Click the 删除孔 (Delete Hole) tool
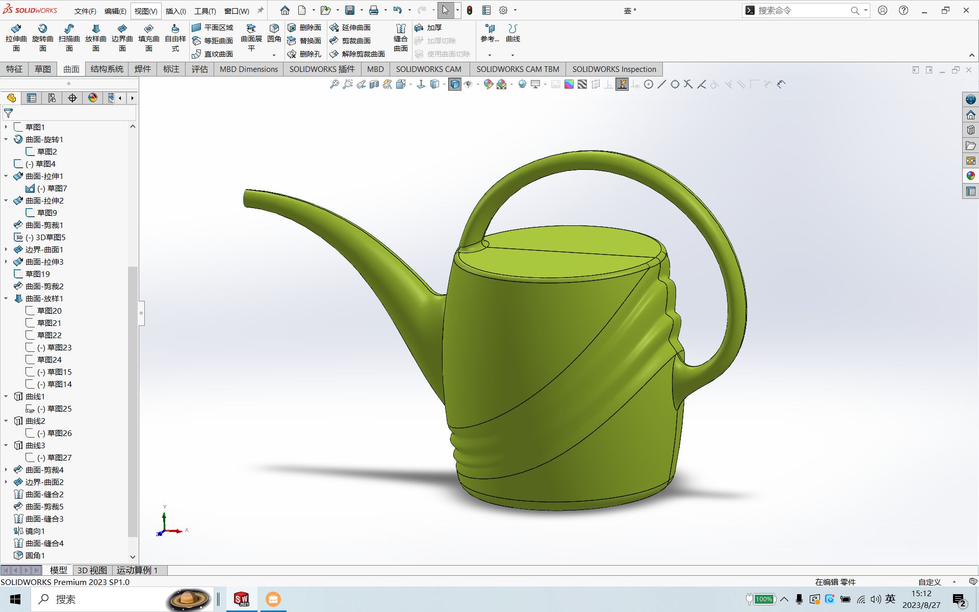 coord(304,54)
